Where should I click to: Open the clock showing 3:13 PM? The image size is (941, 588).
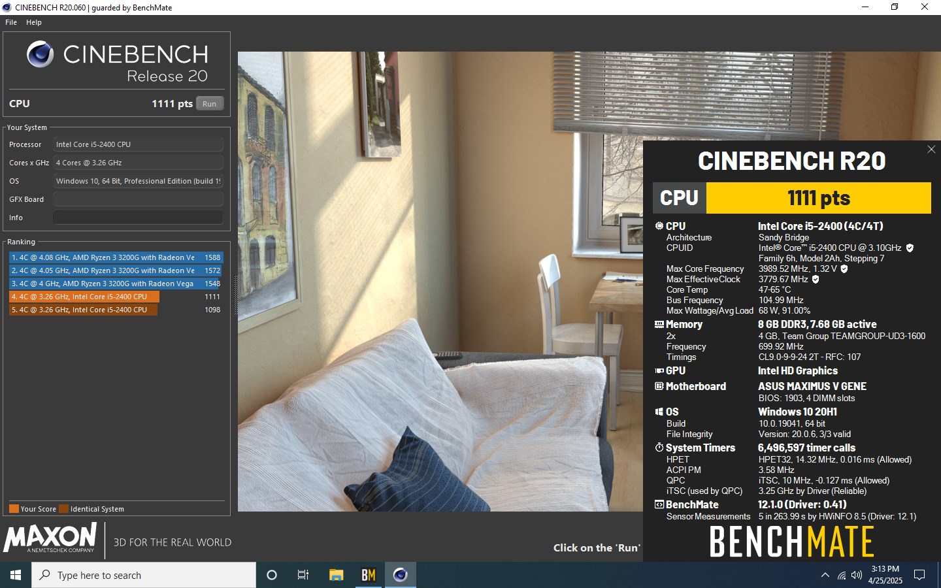pos(885,575)
